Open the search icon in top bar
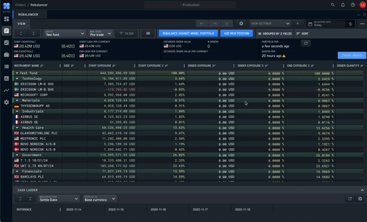The height and width of the screenshot is (222, 367). [x=333, y=5]
